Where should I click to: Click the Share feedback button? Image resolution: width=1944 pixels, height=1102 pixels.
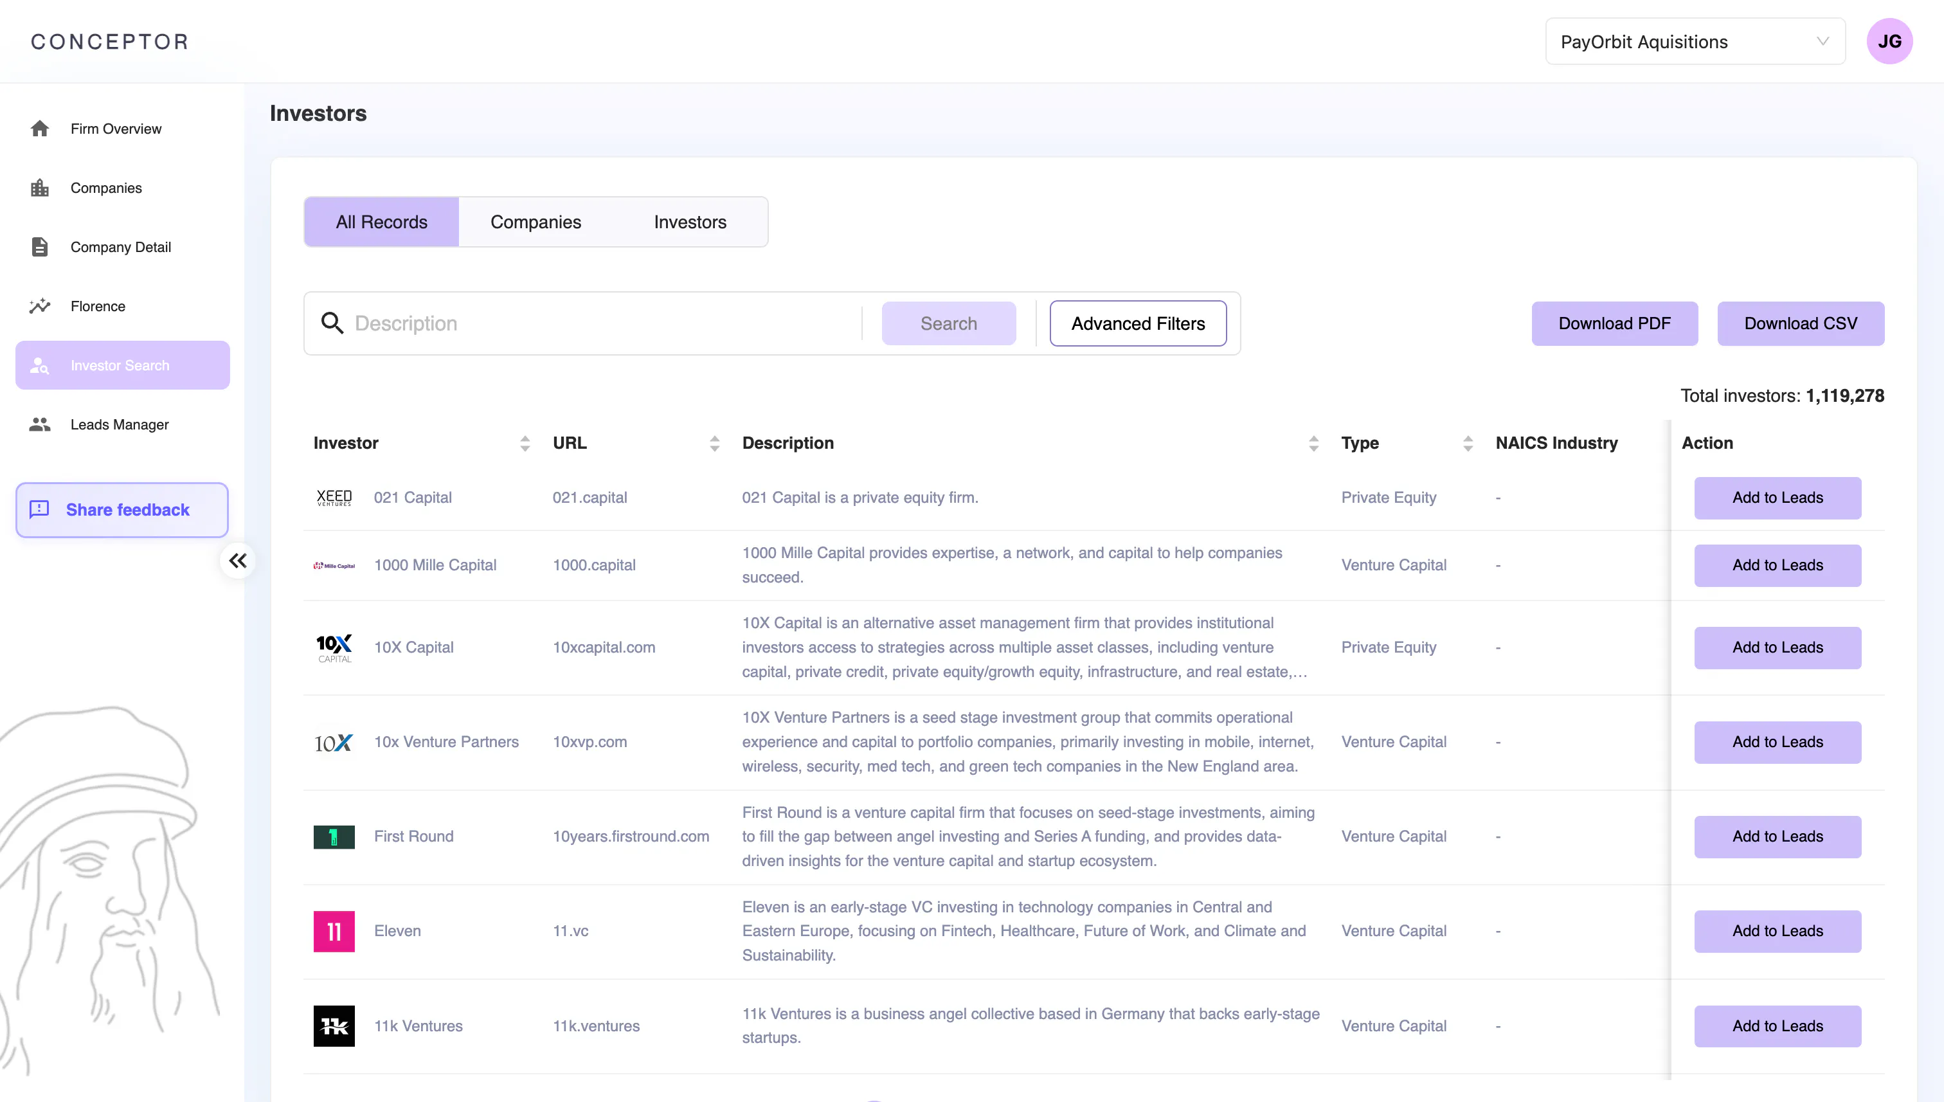click(x=122, y=510)
